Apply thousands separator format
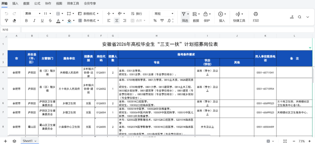This screenshot has width=315, height=144. [162, 20]
